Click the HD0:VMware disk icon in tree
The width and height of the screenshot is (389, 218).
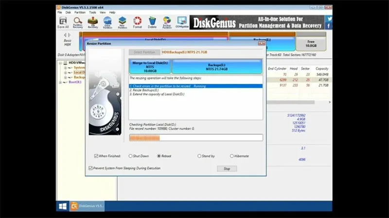(x=65, y=63)
